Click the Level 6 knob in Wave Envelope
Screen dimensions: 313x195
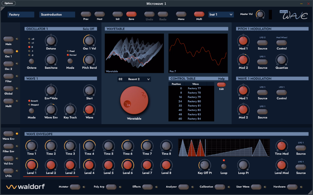pyautogui.click(x=128, y=165)
